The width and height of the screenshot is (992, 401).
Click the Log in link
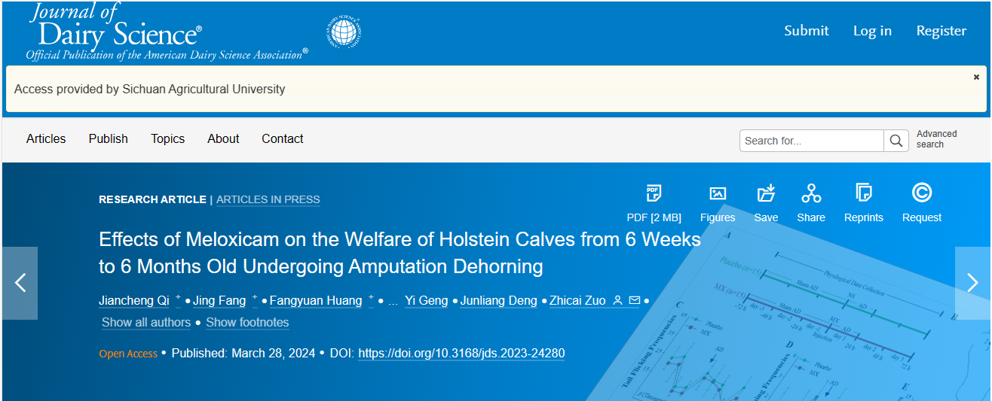872,31
